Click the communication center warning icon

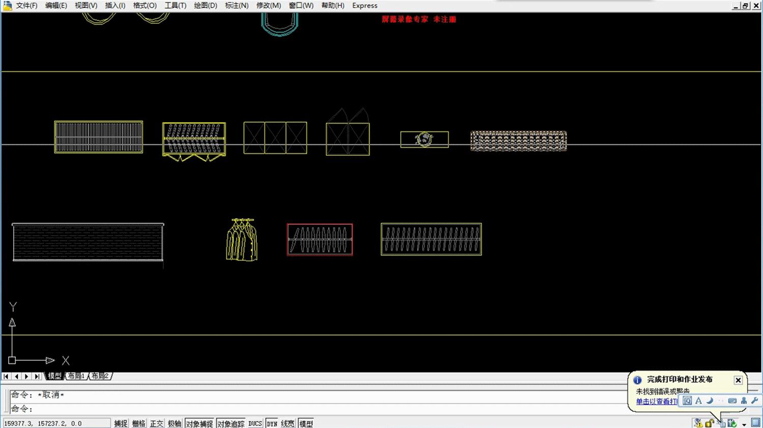click(698, 423)
